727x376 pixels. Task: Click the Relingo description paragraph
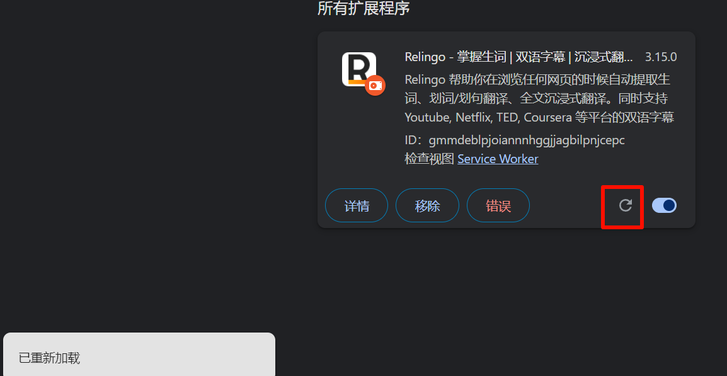pos(539,98)
